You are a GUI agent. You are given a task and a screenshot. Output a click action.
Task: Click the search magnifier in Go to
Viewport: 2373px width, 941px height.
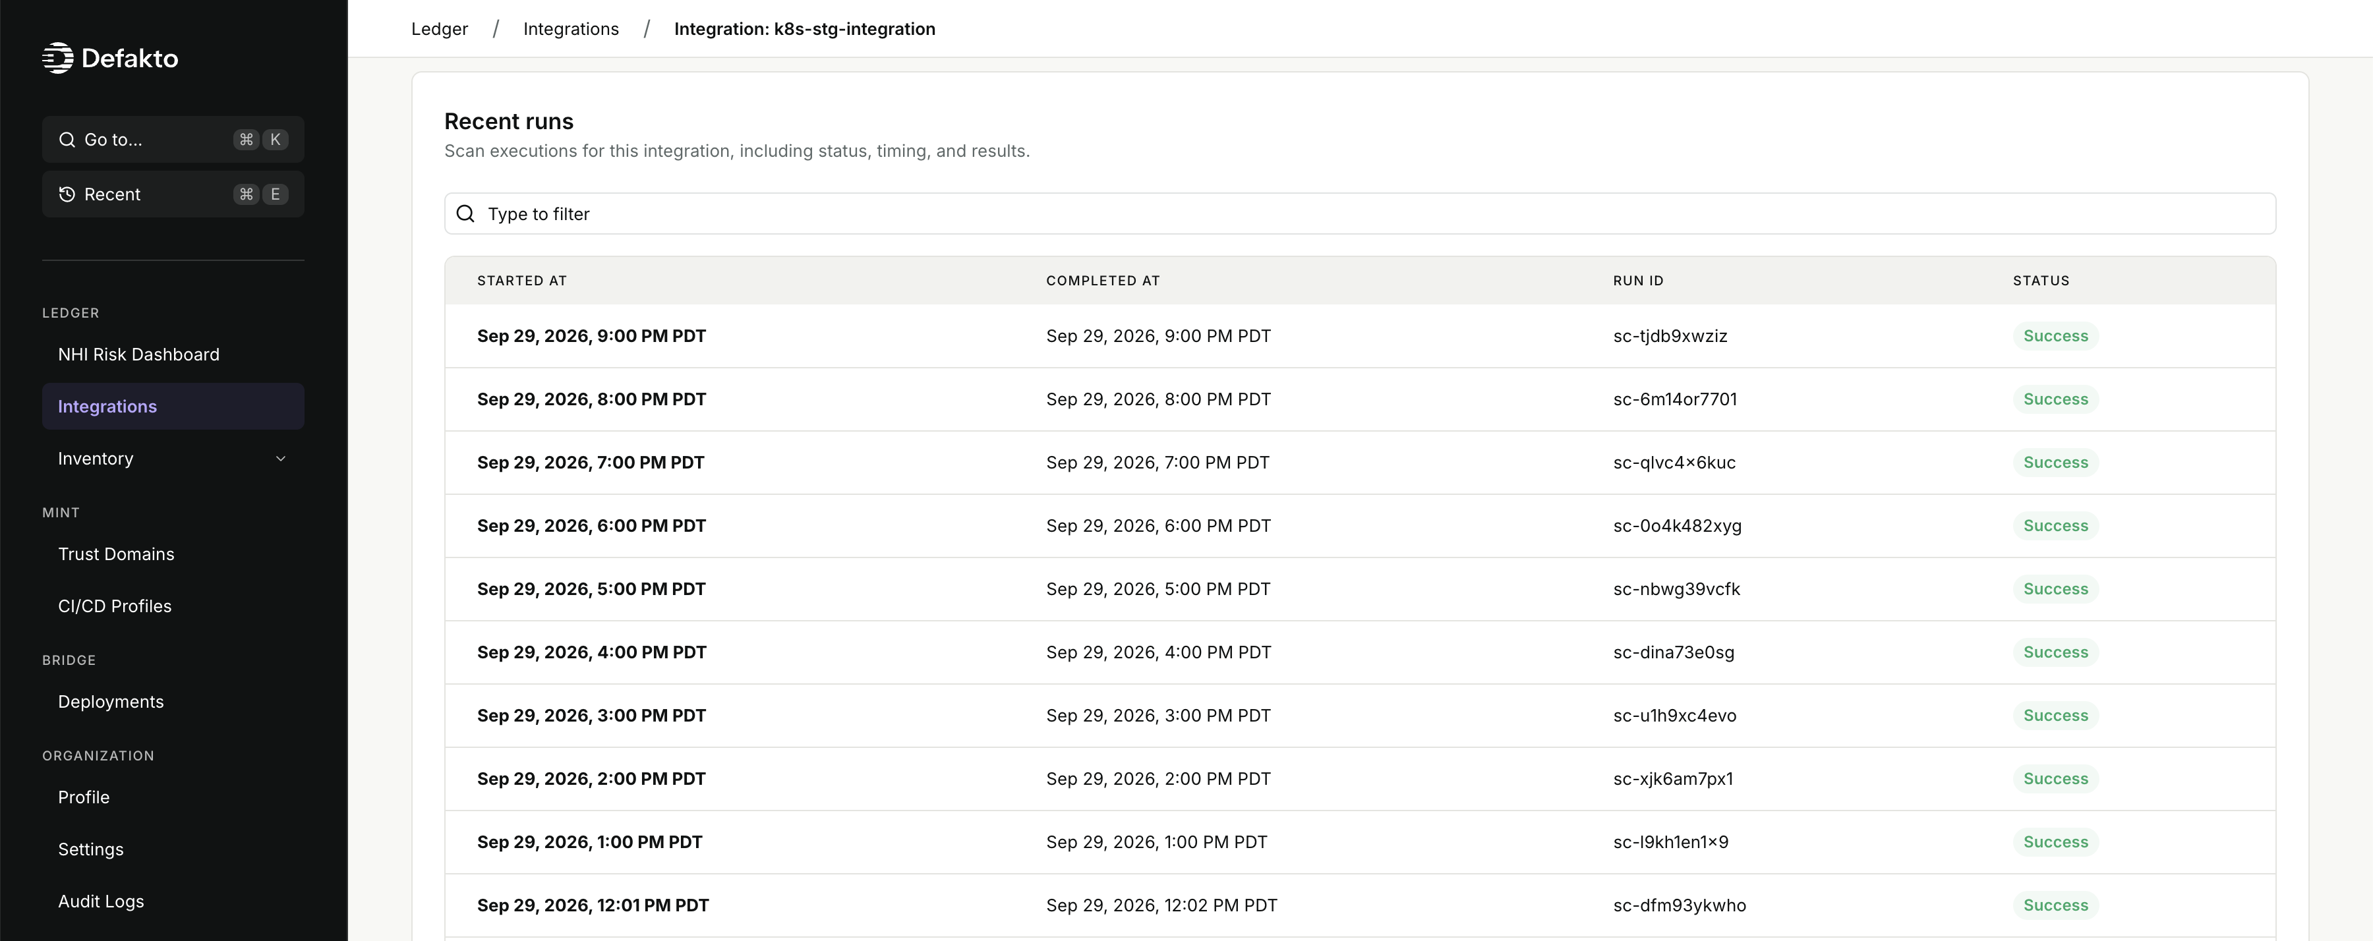[x=67, y=140]
